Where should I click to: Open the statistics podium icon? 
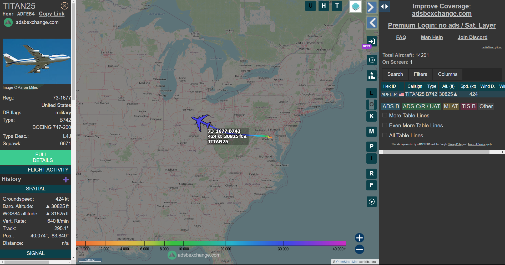click(x=372, y=75)
